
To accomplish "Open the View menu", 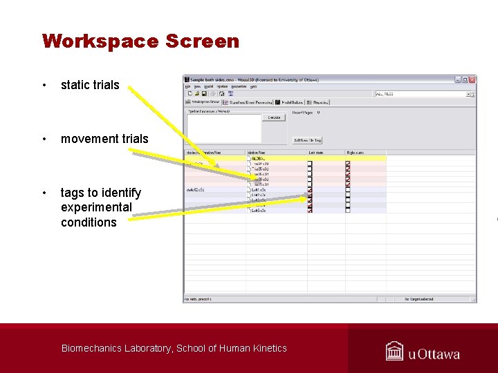I will (x=197, y=86).
